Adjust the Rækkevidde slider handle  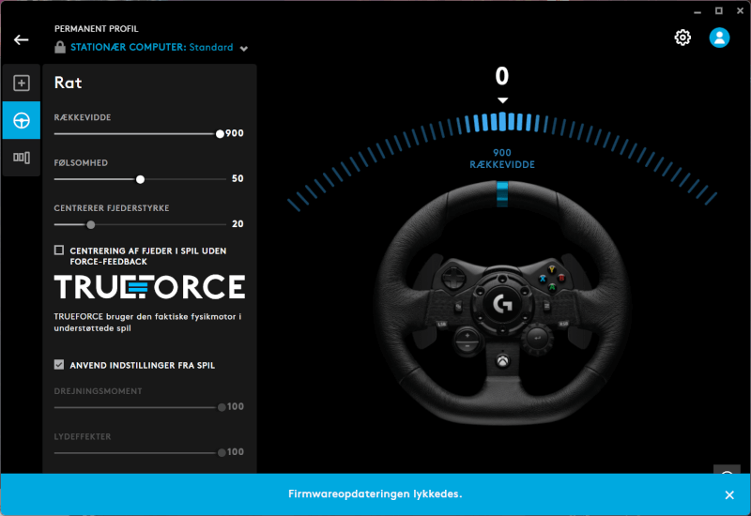click(x=220, y=133)
